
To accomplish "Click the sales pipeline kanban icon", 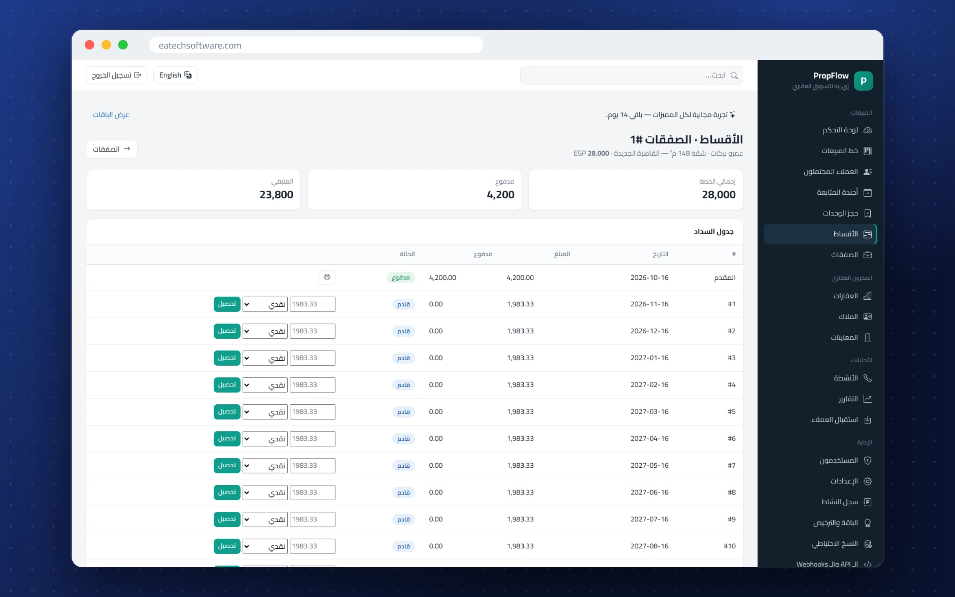I will pos(867,151).
